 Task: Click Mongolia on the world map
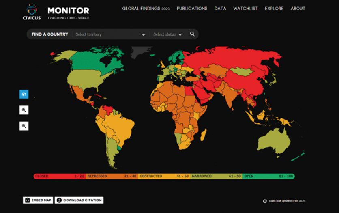coord(242,71)
